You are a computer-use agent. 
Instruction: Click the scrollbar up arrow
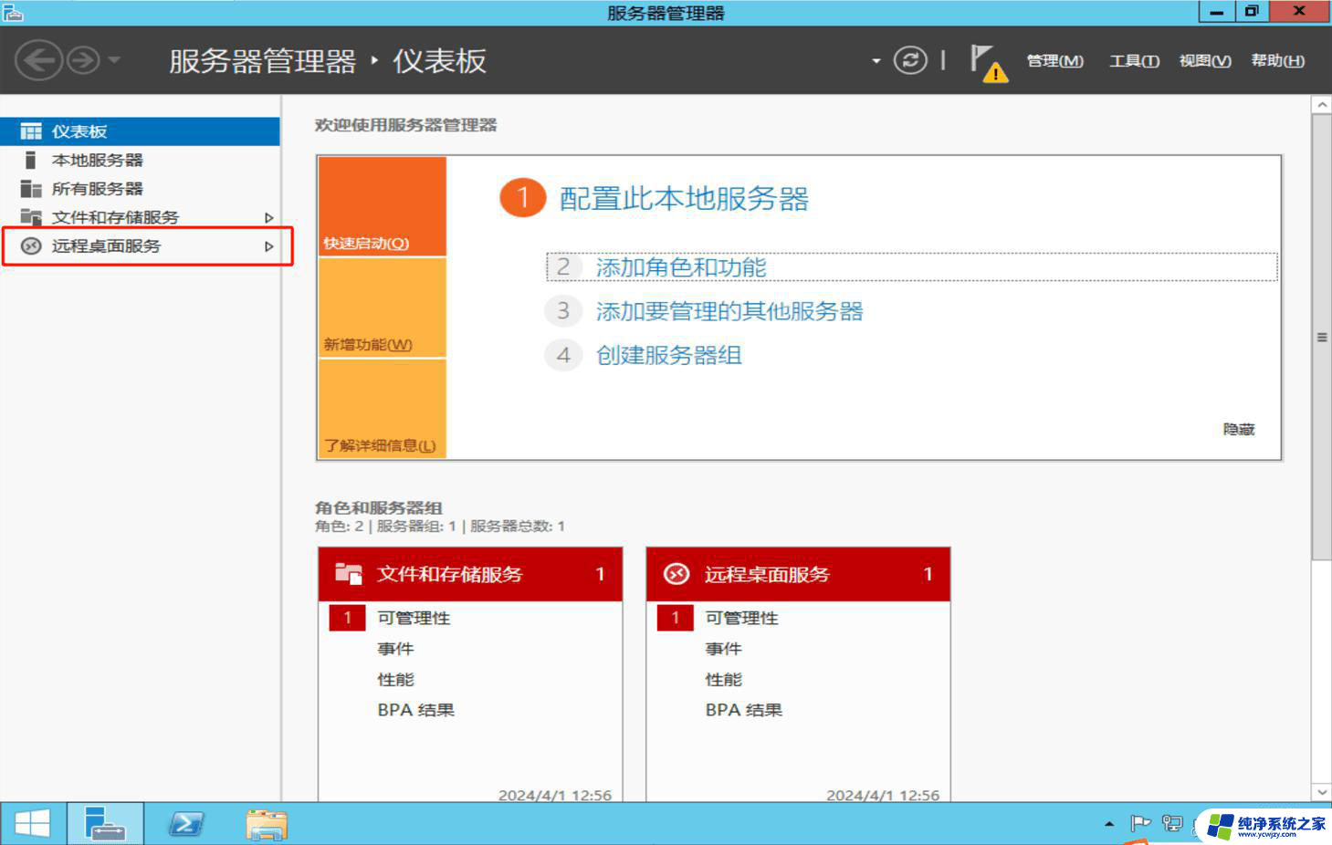click(1321, 105)
